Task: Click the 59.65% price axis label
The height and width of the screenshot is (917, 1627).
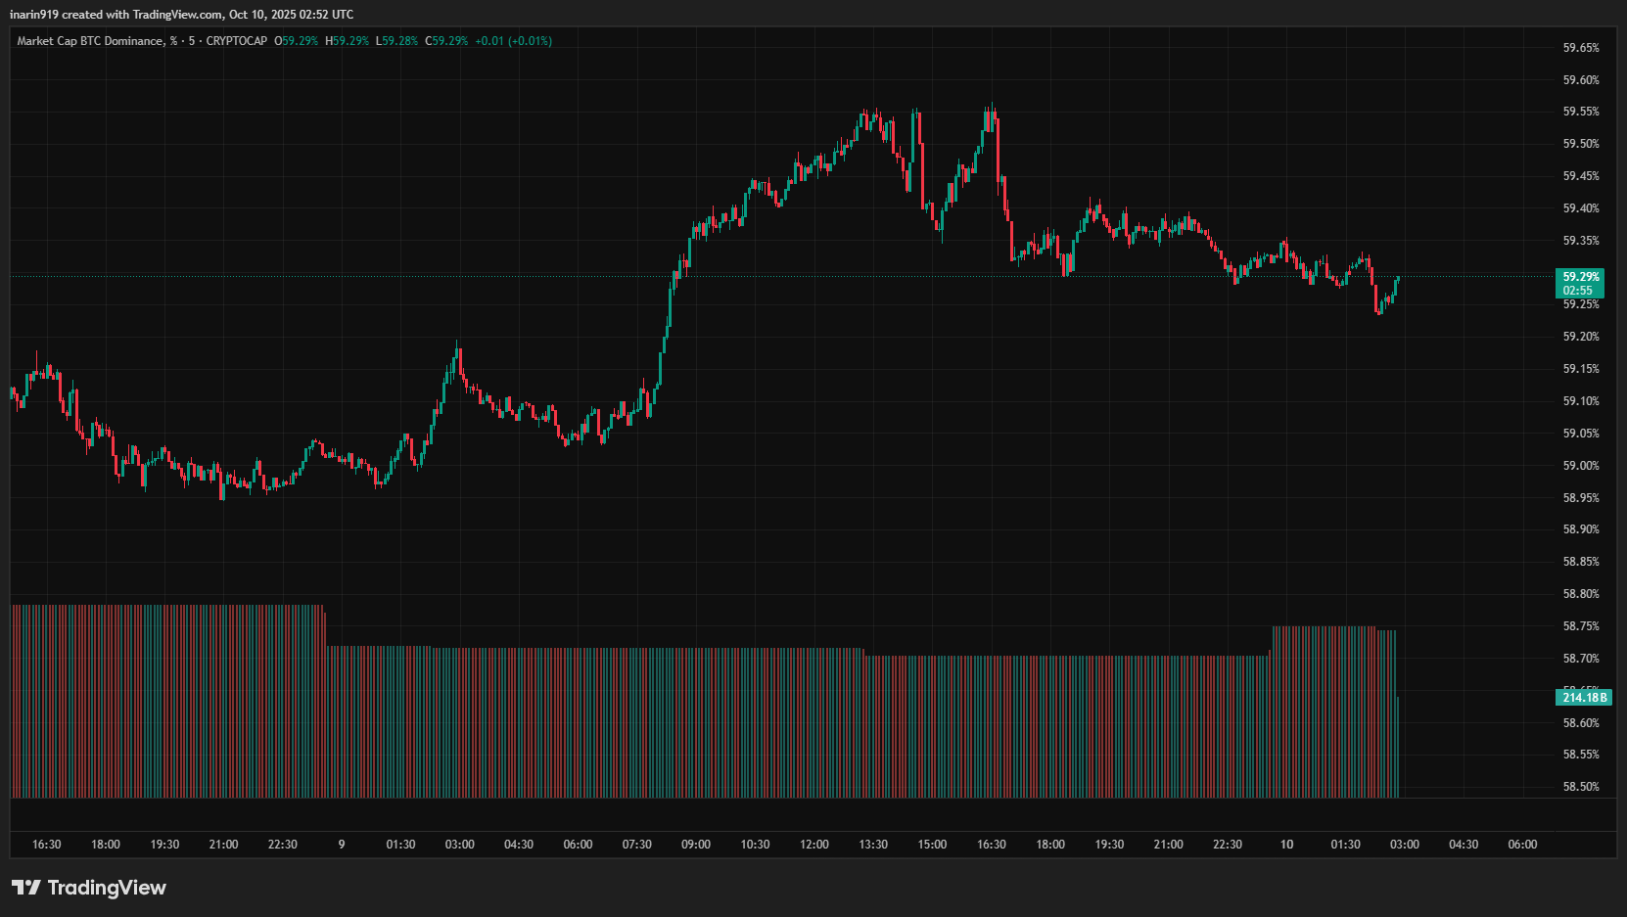Action: click(x=1580, y=48)
